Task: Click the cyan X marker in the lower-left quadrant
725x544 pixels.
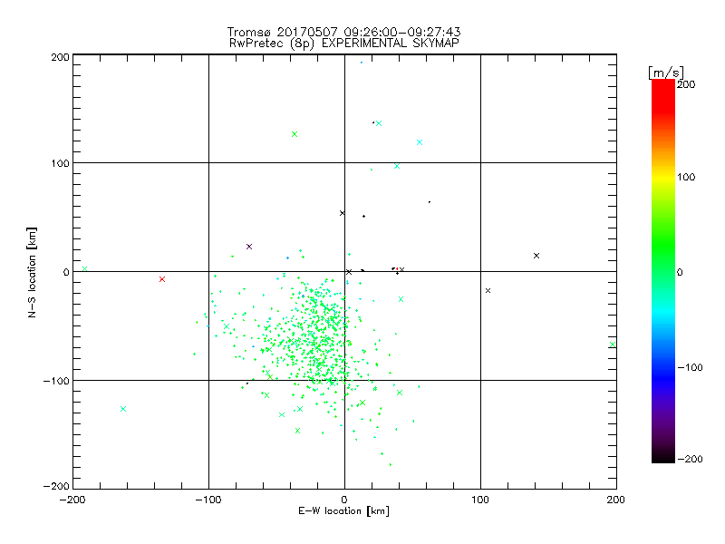Action: pyautogui.click(x=123, y=409)
